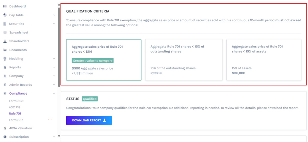
Task: Click the Modeling lightbulb icon
Action: pyautogui.click(x=5, y=59)
